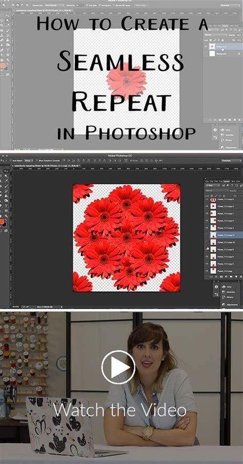Switch to Layers tab in middle panel group

(x=226, y=181)
